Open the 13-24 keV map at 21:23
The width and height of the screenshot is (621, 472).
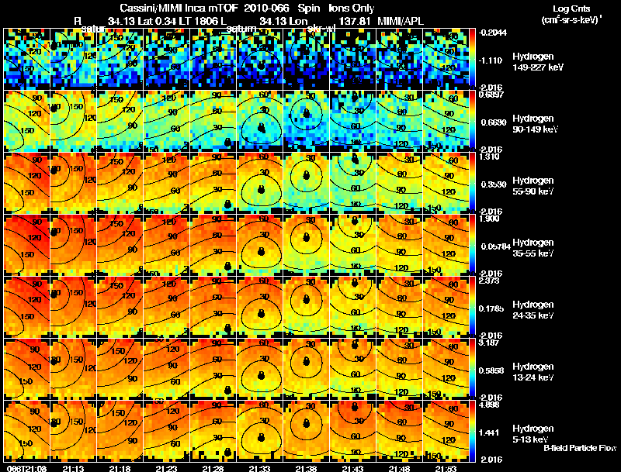pos(166,369)
